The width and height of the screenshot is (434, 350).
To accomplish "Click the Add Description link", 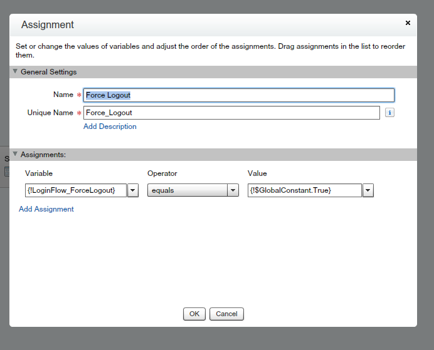I will (x=110, y=126).
